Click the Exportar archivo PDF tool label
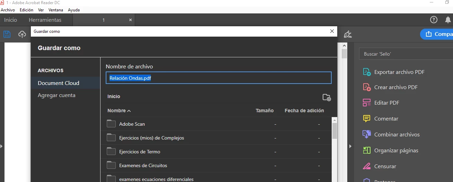 [399, 72]
